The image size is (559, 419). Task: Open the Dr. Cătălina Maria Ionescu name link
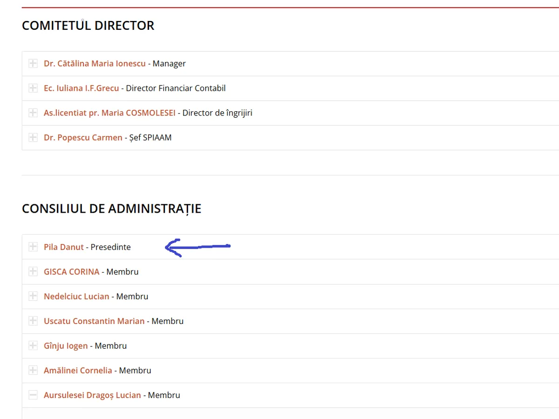[95, 64]
